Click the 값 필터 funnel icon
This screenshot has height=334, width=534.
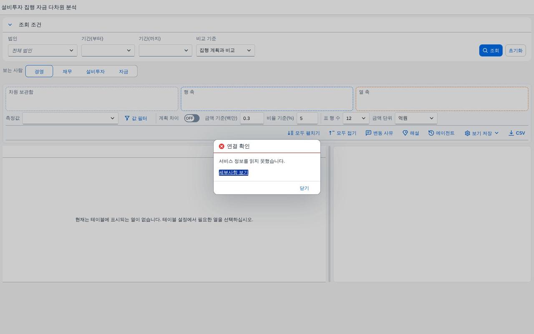click(127, 119)
